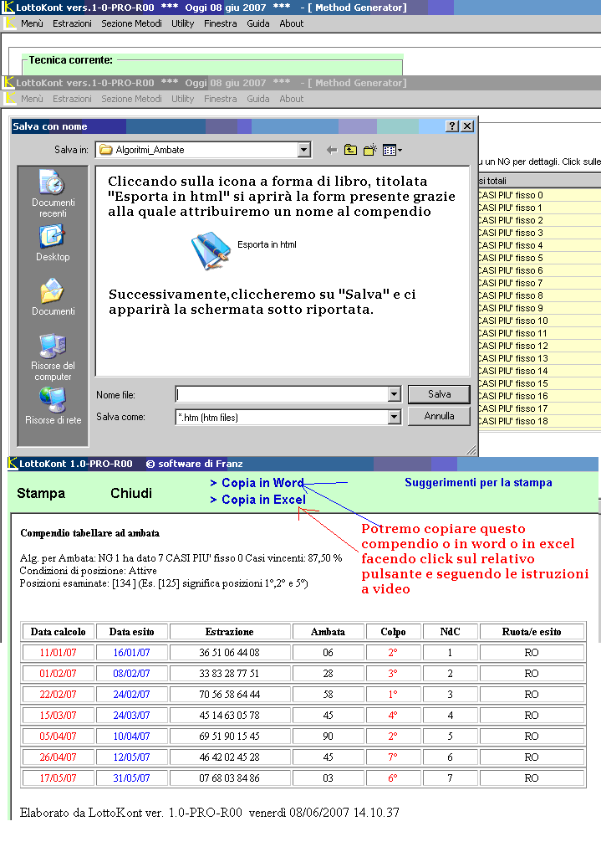Click the Data calcolo column header
The image size is (601, 847).
pos(58,631)
